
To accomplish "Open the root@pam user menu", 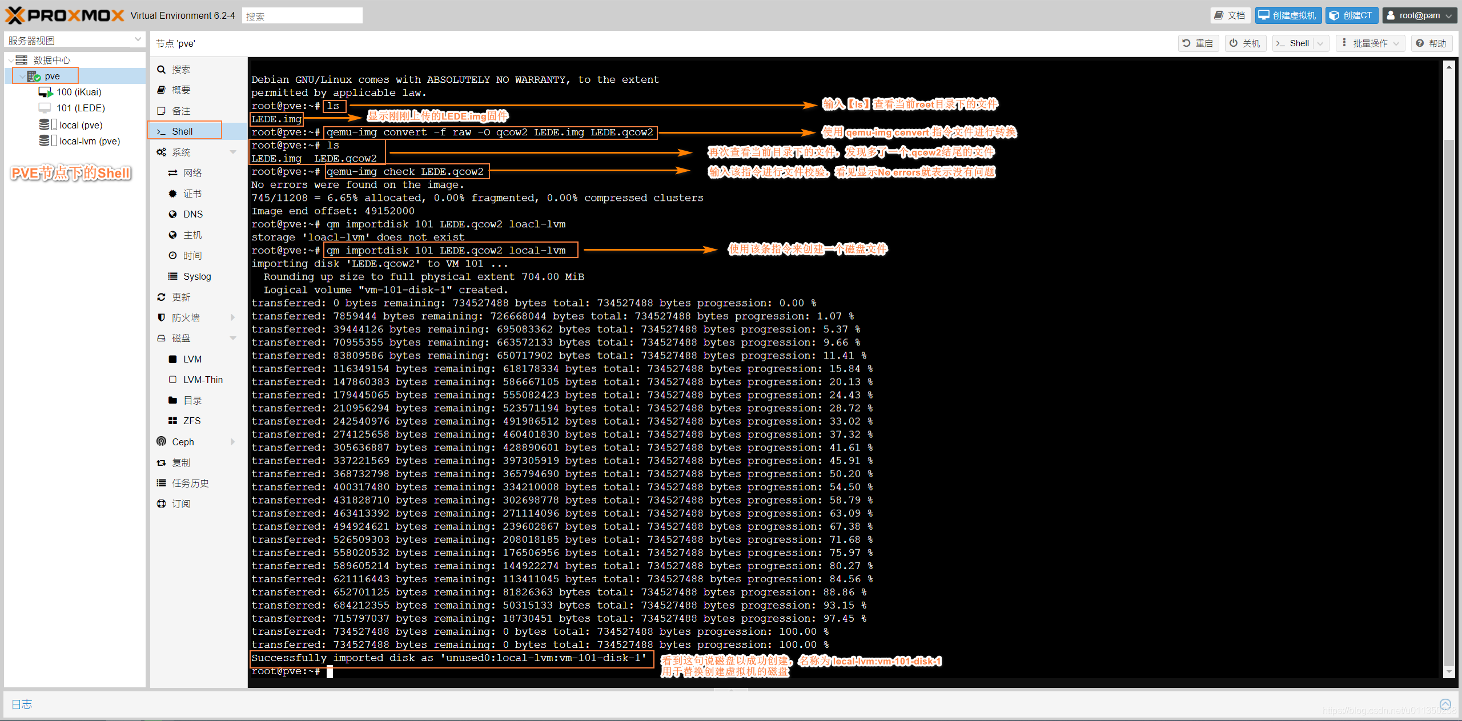I will 1419,15.
